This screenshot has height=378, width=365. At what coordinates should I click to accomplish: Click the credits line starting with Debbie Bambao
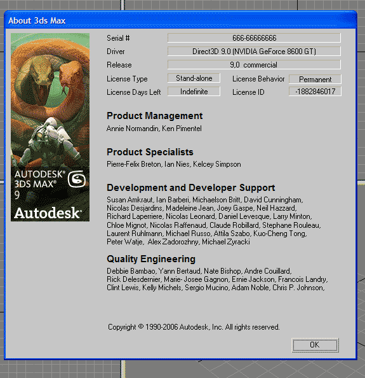coord(199,271)
